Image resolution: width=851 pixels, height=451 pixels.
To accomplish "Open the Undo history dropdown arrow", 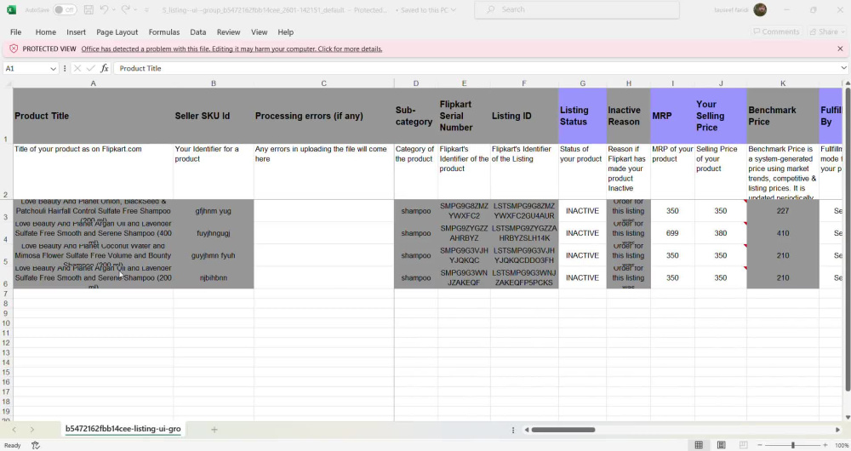I will coord(114,9).
